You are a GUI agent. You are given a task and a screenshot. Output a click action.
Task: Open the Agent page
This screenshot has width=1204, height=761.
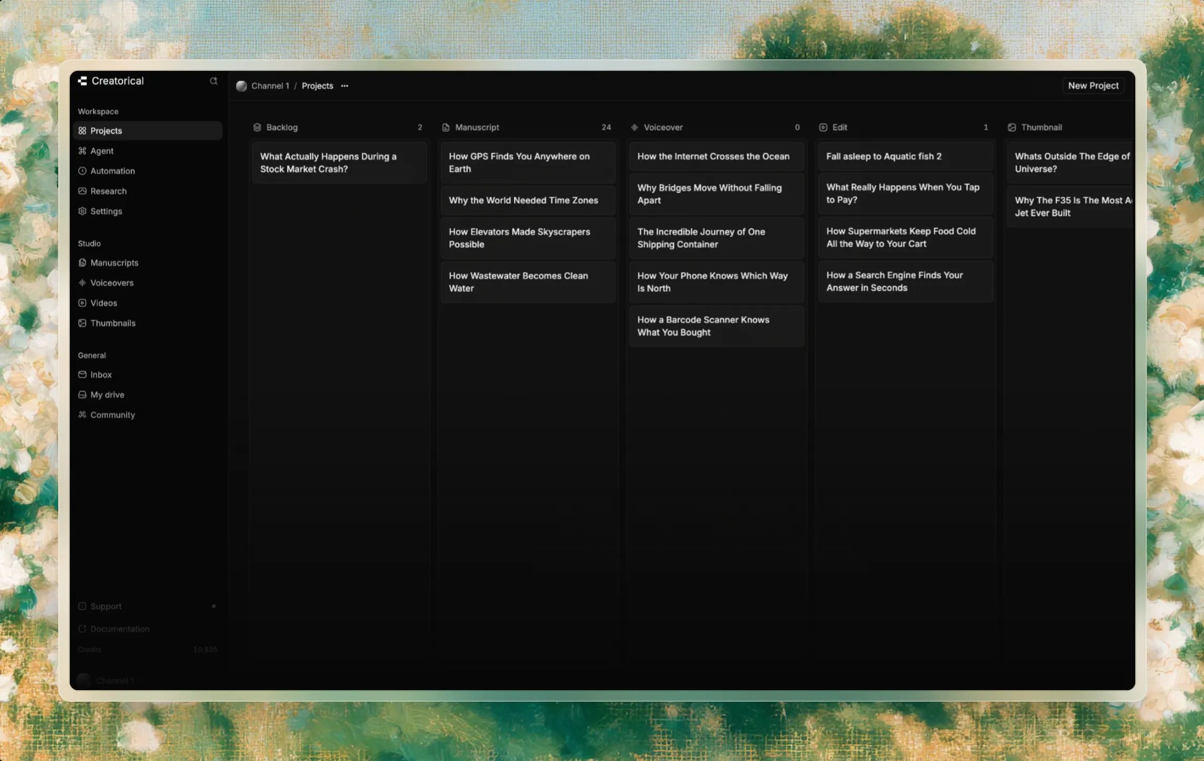(x=147, y=151)
